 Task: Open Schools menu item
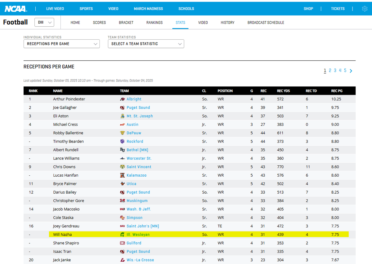(x=186, y=9)
